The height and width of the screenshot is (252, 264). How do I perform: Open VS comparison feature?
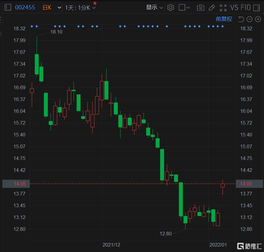click(x=234, y=8)
